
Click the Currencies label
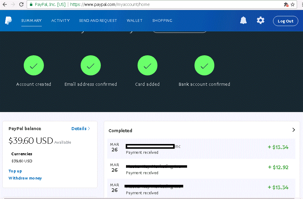coord(22,154)
